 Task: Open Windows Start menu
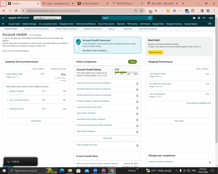tap(4, 171)
